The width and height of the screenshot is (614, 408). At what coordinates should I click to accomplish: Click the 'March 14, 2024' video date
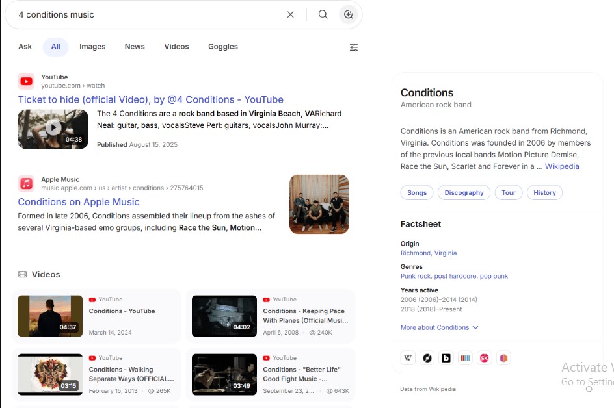pos(110,333)
